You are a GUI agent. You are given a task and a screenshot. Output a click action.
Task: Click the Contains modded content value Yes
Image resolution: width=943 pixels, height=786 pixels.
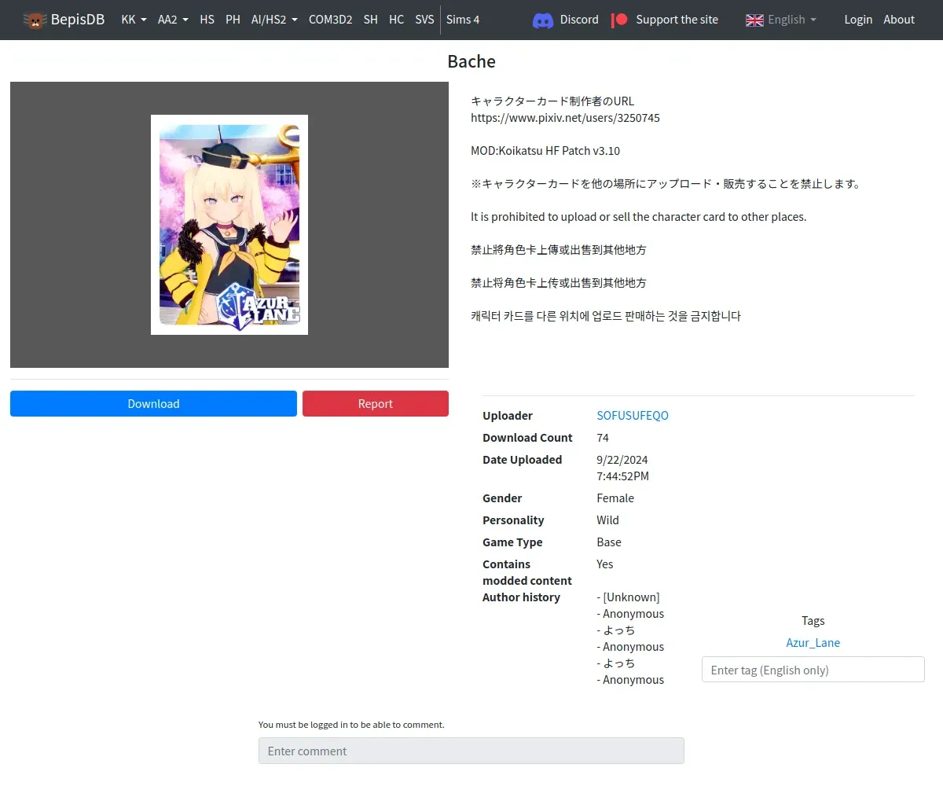pos(605,564)
